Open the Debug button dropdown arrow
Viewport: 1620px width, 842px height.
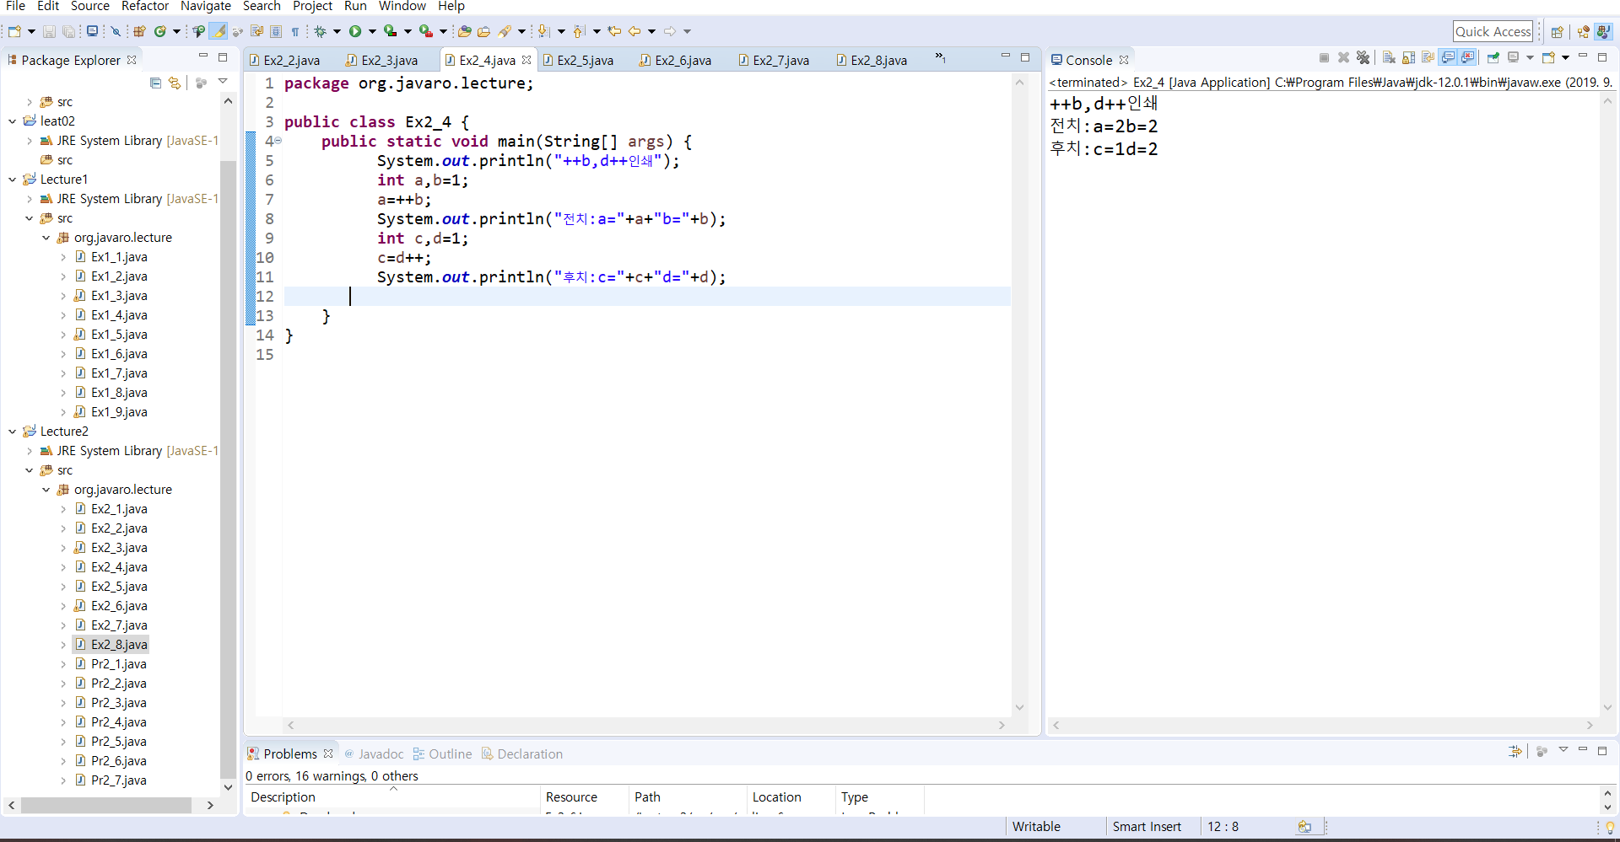(337, 32)
